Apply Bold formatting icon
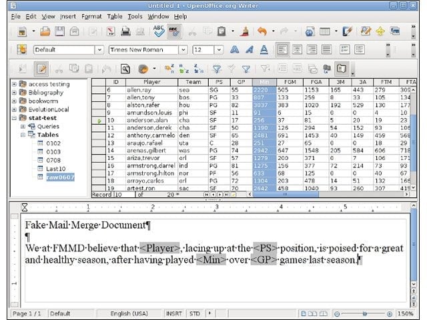The image size is (427, 320). point(234,50)
